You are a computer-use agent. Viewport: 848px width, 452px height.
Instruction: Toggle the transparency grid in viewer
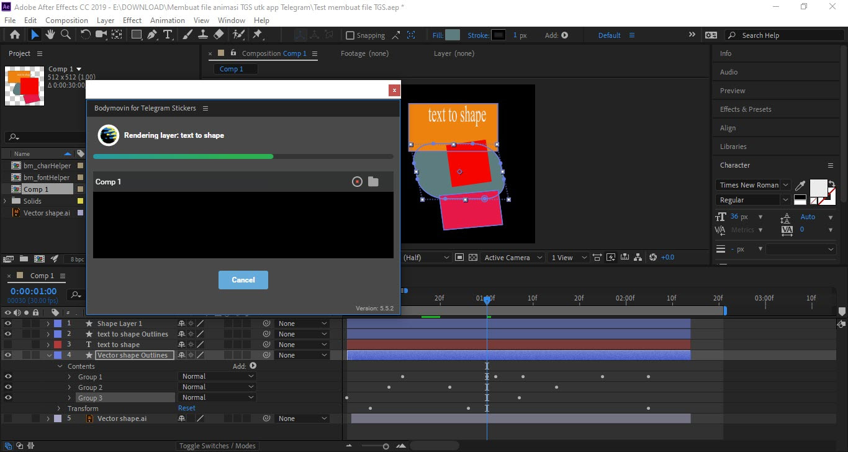pos(473,257)
